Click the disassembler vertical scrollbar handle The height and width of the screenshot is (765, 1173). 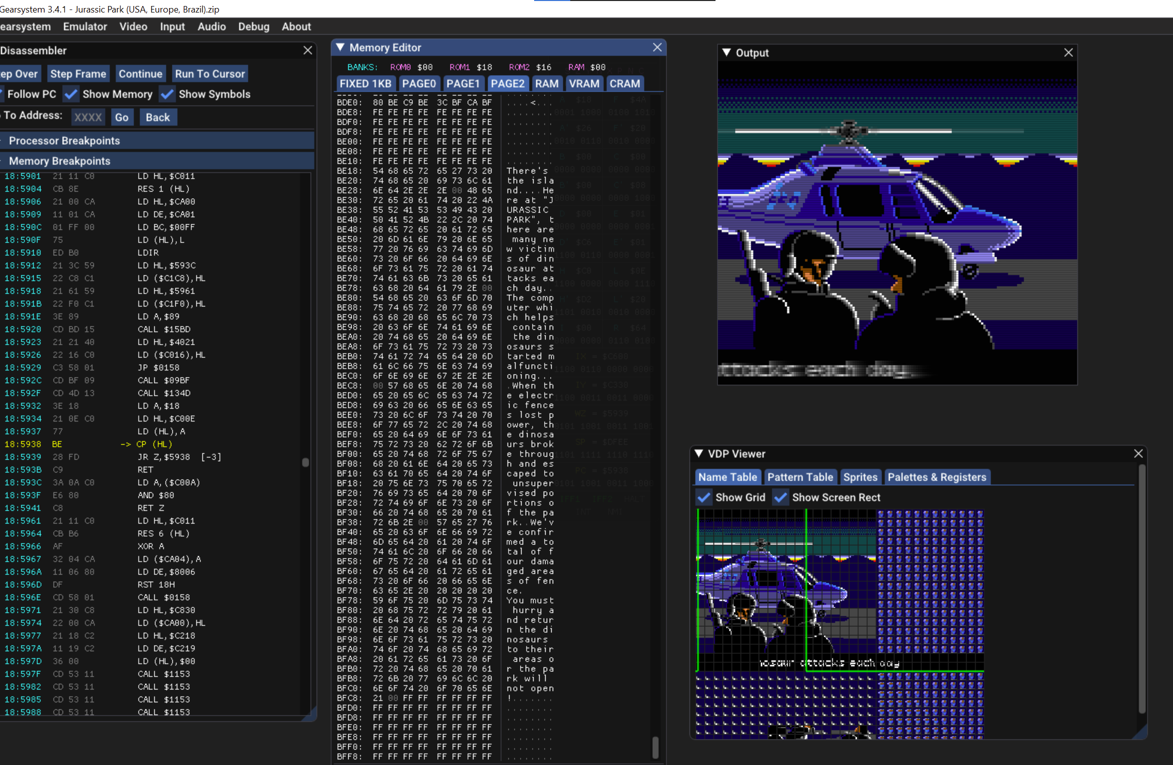pyautogui.click(x=305, y=462)
